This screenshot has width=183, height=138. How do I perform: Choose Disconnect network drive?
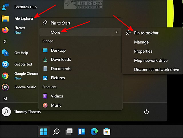pyautogui.click(x=152, y=70)
